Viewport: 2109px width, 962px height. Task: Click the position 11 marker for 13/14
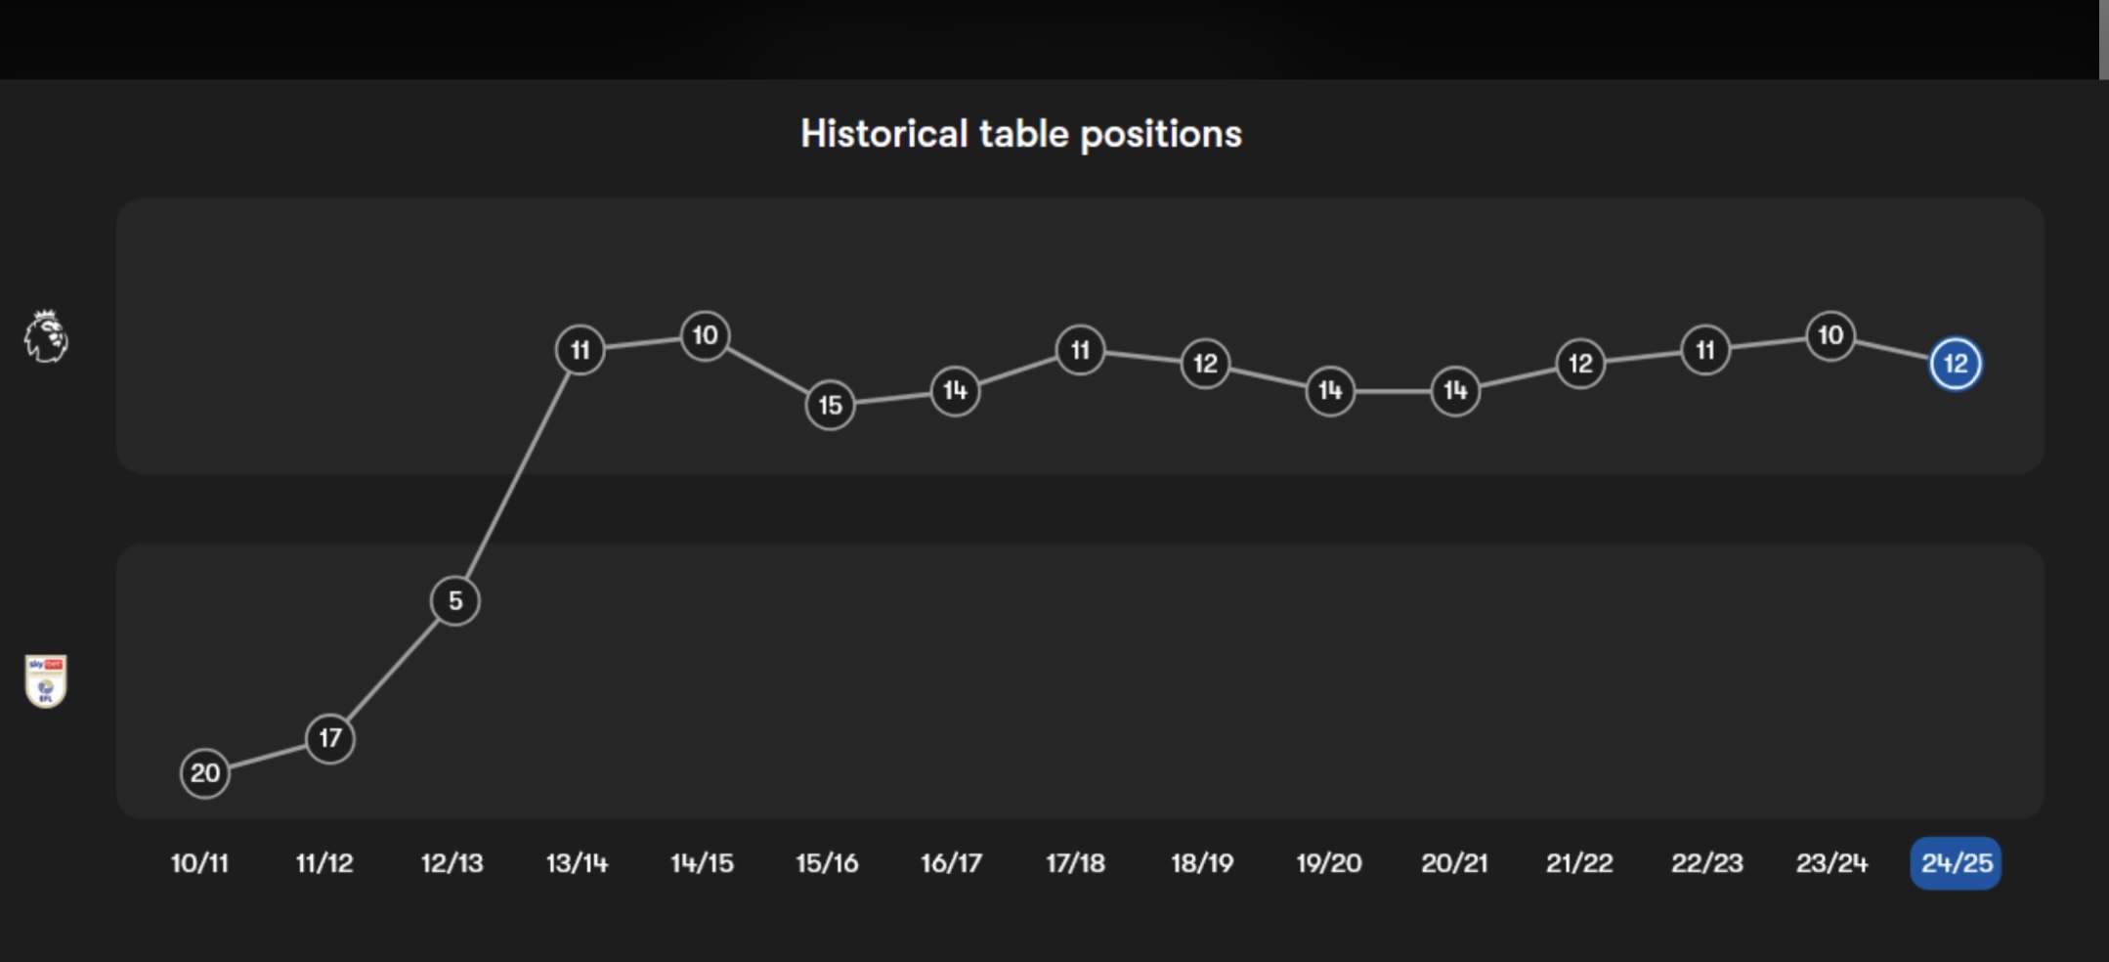(581, 349)
